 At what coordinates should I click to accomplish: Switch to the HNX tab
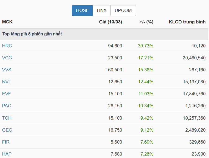pos(102,11)
